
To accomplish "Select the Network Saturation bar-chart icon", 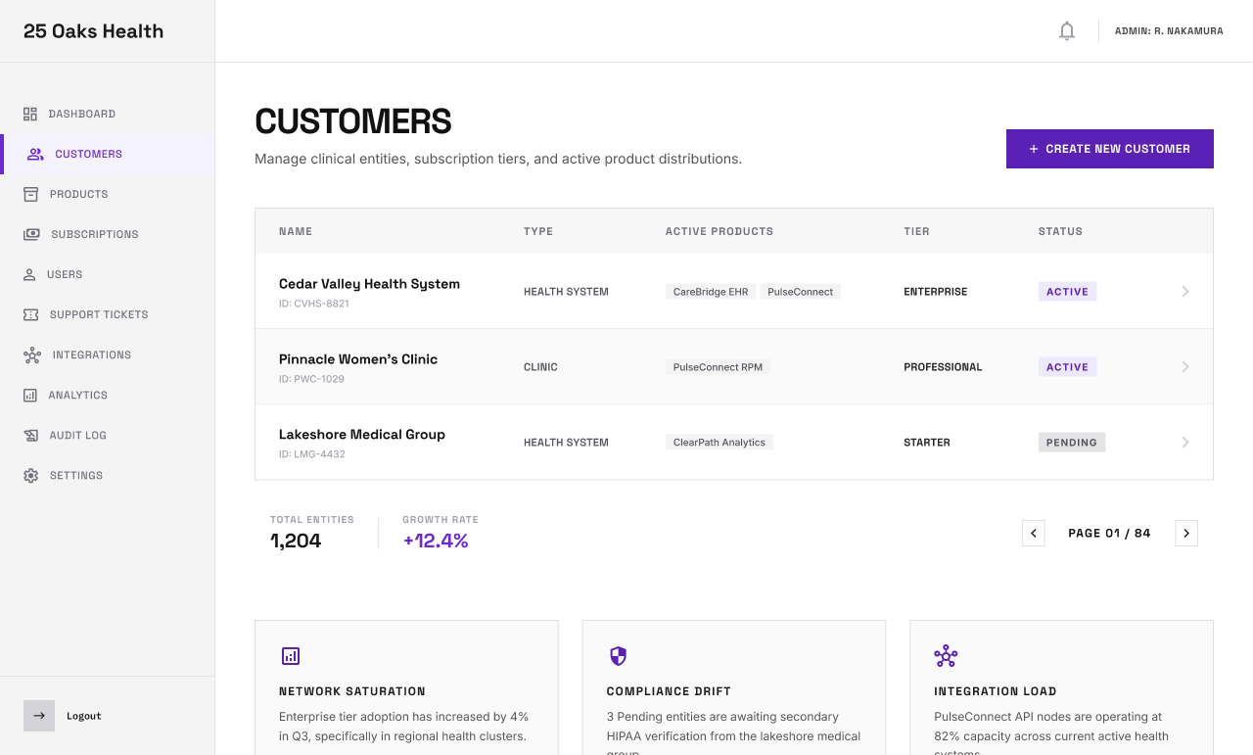I will 291,656.
